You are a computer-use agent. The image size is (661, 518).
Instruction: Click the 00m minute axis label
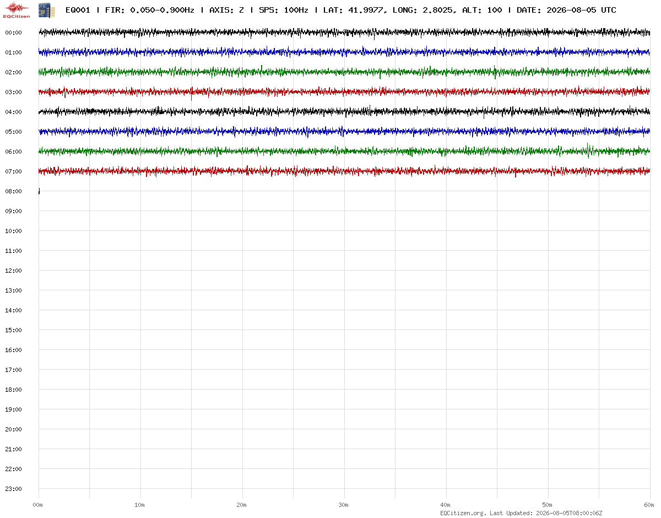(37, 505)
